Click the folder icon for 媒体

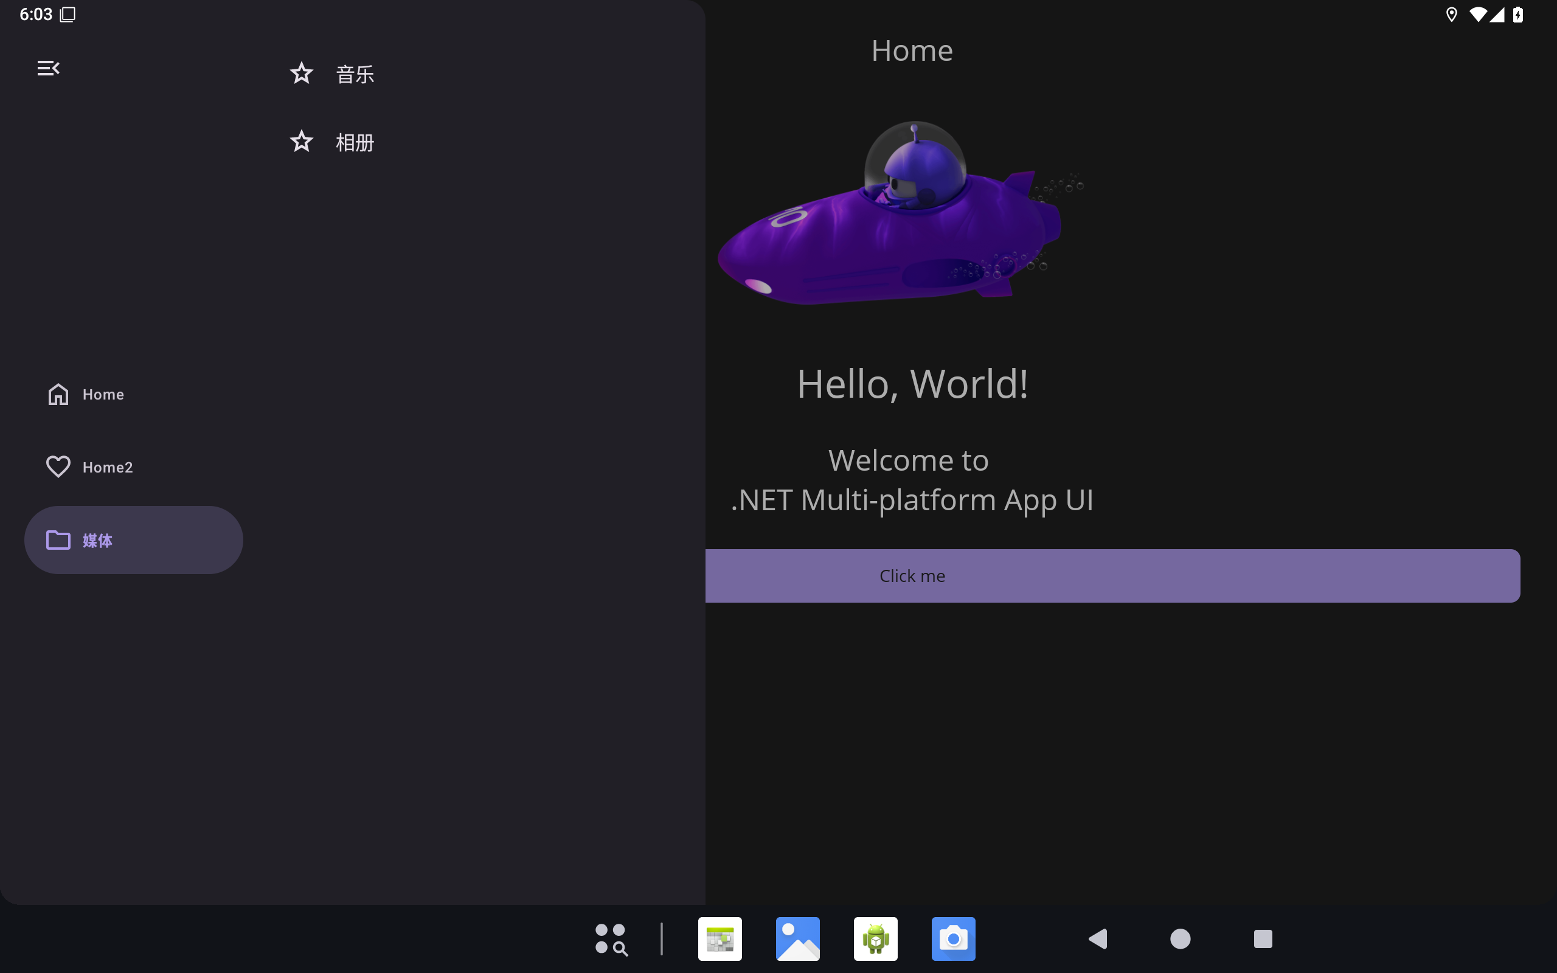(58, 540)
